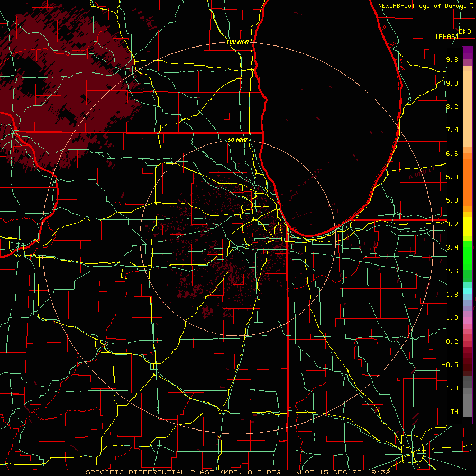This screenshot has width=476, height=476.
Task: Select the 8.2 scale label
Action: (x=452, y=106)
